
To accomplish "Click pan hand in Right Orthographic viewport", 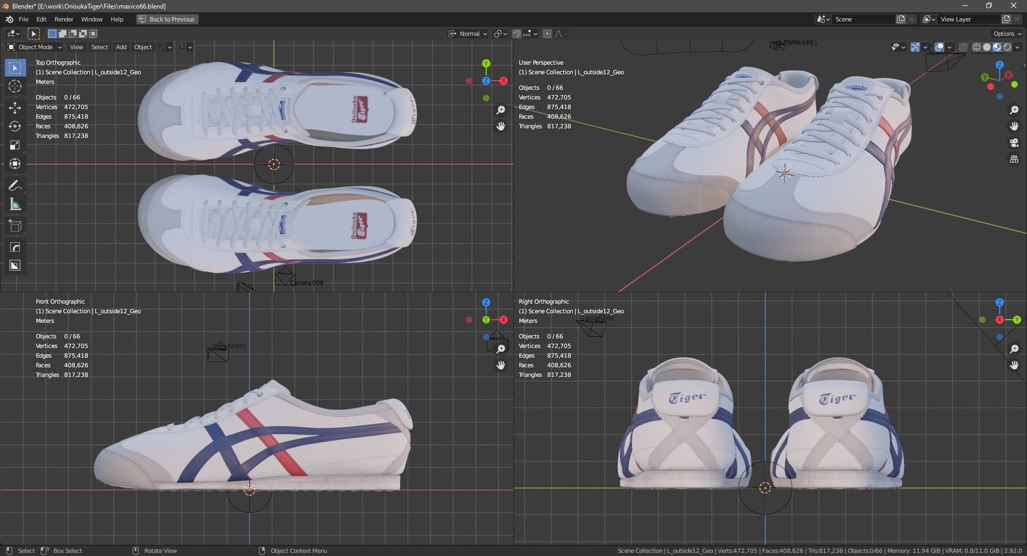I will click(x=1014, y=366).
